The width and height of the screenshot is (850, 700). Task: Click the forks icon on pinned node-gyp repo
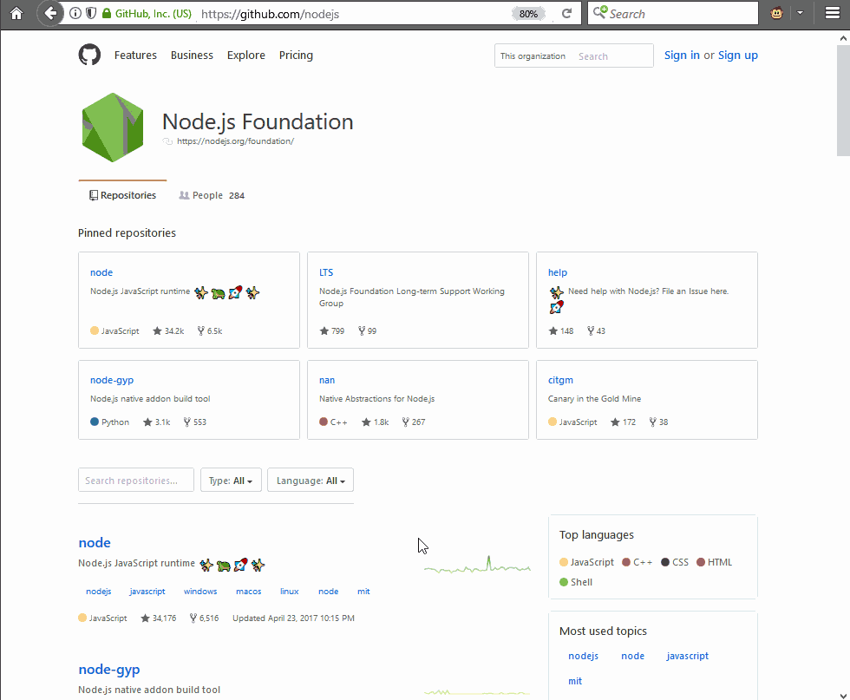(187, 422)
